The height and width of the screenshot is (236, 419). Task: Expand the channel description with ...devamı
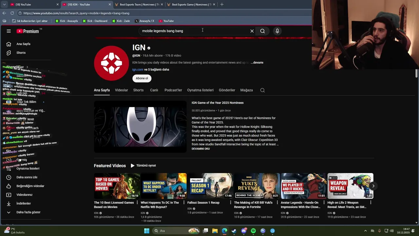pyautogui.click(x=257, y=63)
